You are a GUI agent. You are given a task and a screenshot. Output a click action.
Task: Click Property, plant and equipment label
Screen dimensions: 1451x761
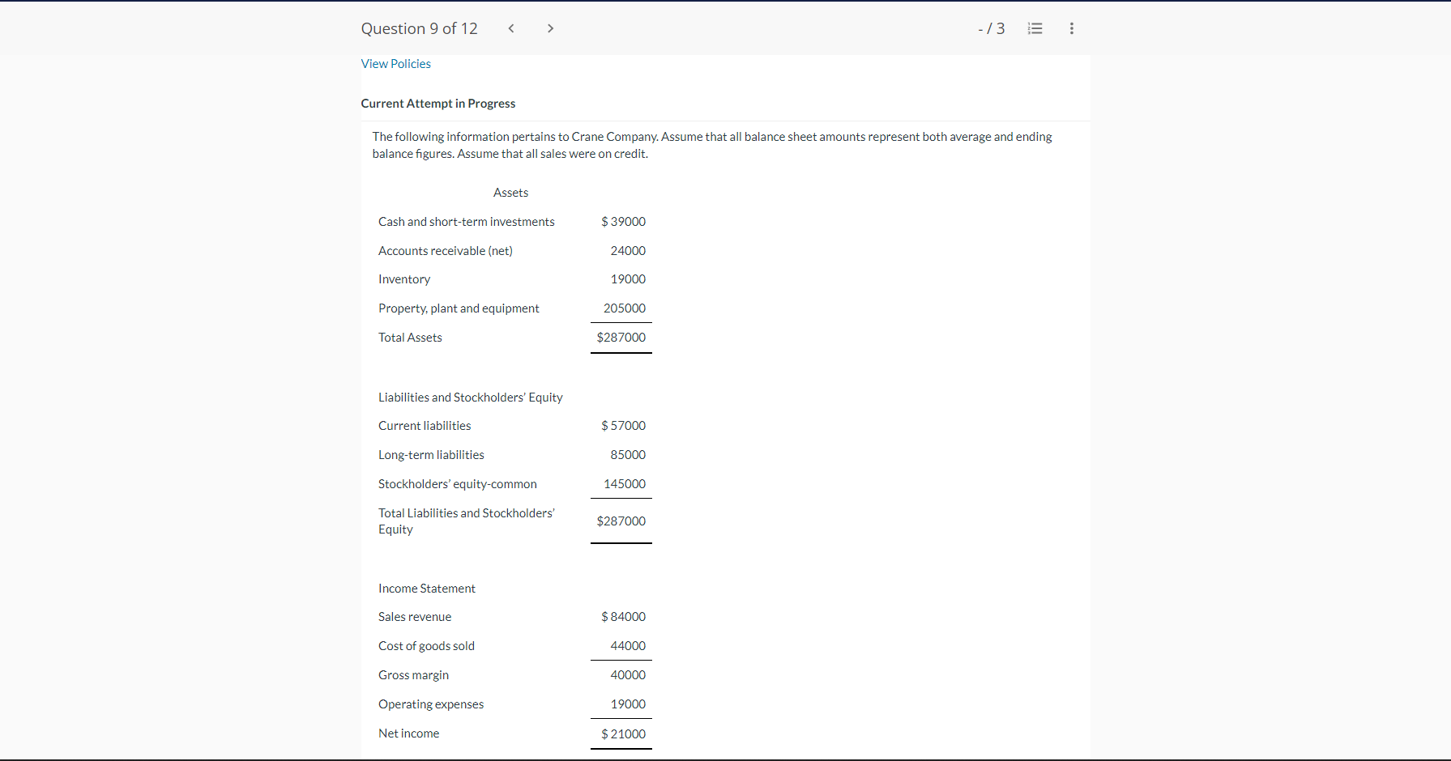459,308
